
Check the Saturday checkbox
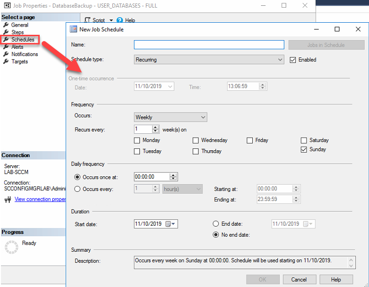tap(304, 141)
